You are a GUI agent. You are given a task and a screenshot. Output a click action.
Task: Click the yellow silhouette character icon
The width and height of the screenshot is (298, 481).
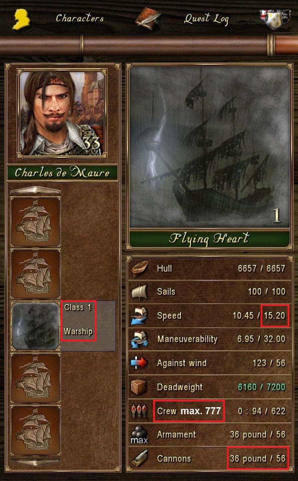click(21, 19)
